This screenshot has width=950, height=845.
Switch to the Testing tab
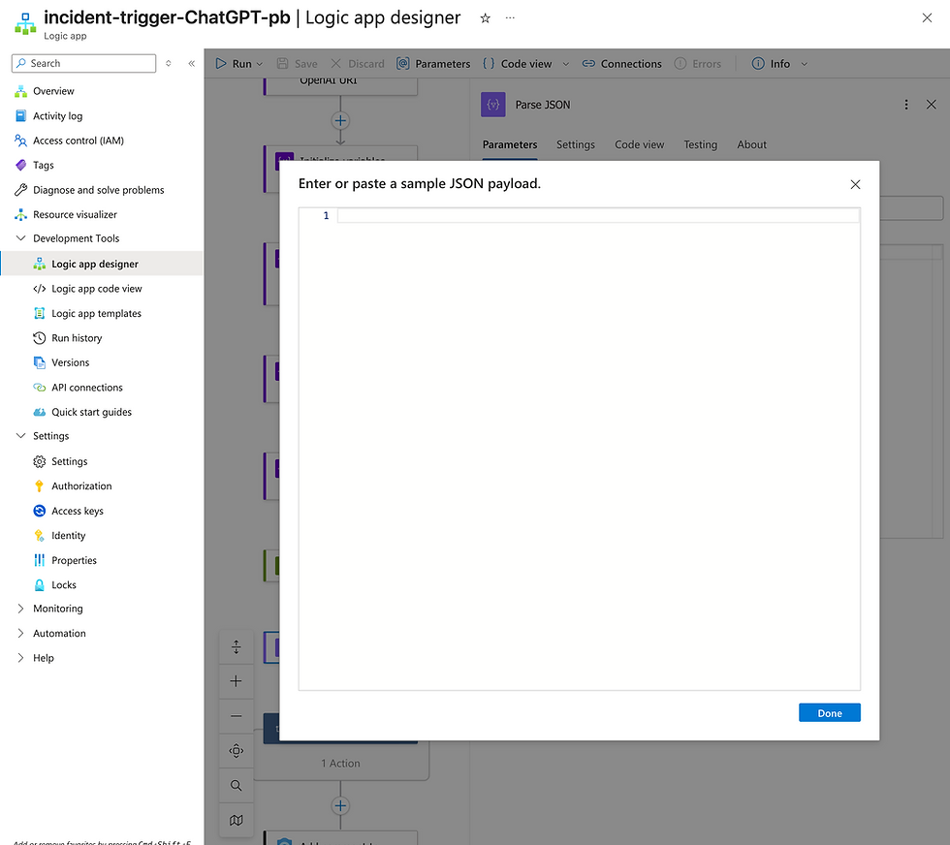(x=700, y=144)
